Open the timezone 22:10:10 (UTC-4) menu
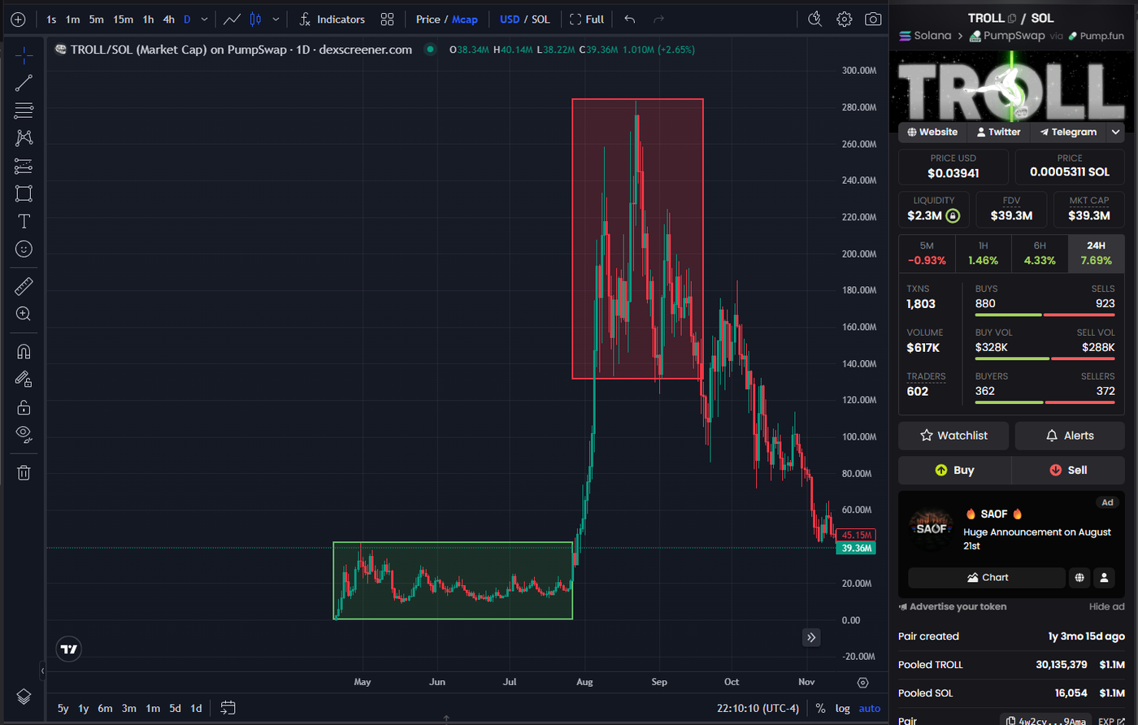Image resolution: width=1138 pixels, height=725 pixels. click(758, 708)
